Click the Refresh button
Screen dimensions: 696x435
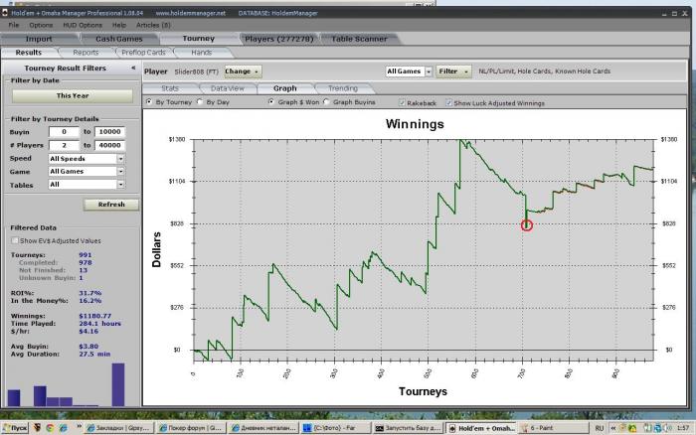[x=111, y=205]
